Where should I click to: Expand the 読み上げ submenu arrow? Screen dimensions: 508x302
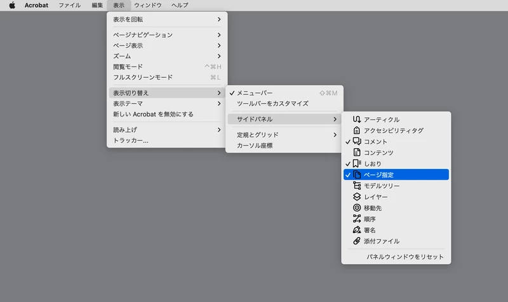click(x=219, y=130)
